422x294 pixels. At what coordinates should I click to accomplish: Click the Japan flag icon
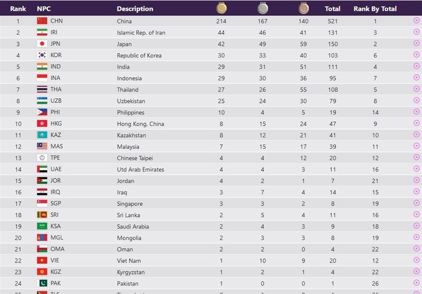(42, 44)
